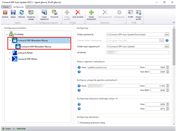
Task: Save configuration with the Zapisz icon
Action: click(13, 12)
